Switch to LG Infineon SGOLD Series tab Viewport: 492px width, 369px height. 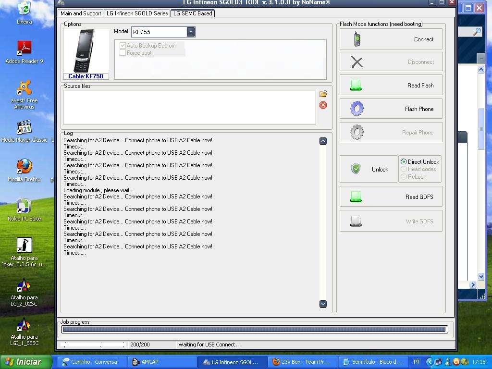tap(137, 13)
